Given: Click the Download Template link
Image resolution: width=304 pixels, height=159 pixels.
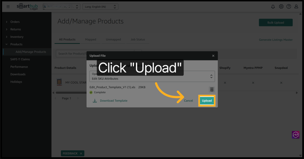Looking at the screenshot, I should point(113,101).
